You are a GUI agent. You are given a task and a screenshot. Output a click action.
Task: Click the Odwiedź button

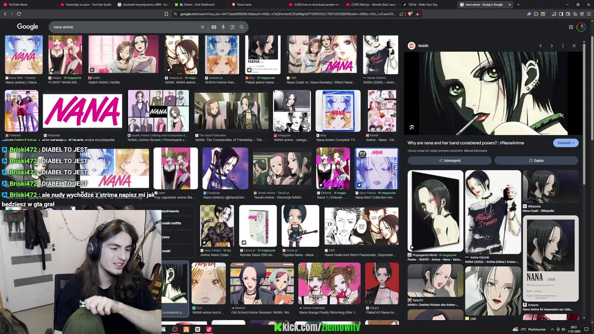click(x=566, y=143)
